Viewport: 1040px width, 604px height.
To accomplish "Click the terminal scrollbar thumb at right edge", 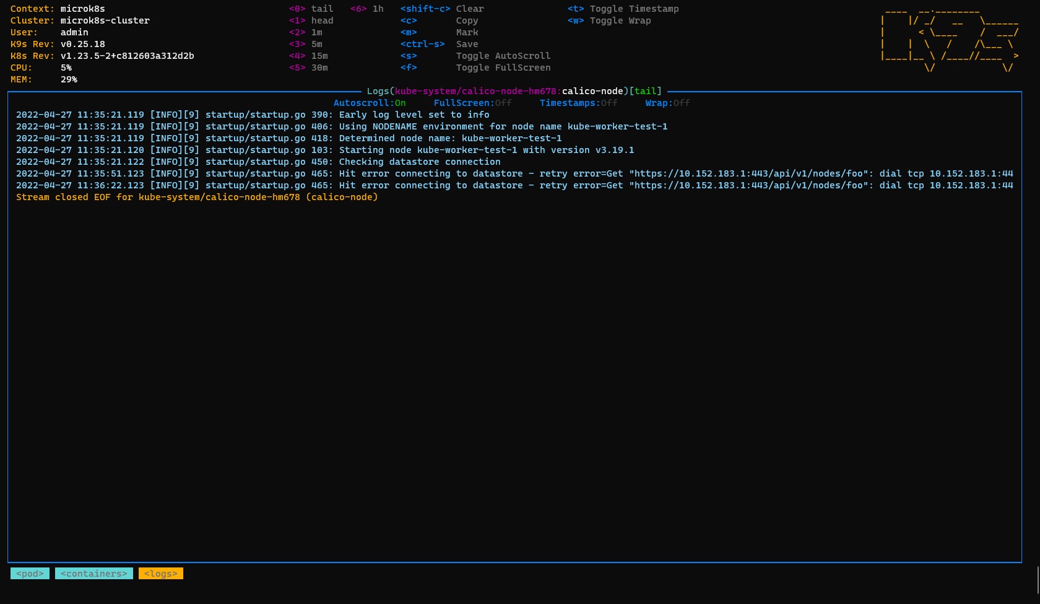I will tap(1038, 579).
